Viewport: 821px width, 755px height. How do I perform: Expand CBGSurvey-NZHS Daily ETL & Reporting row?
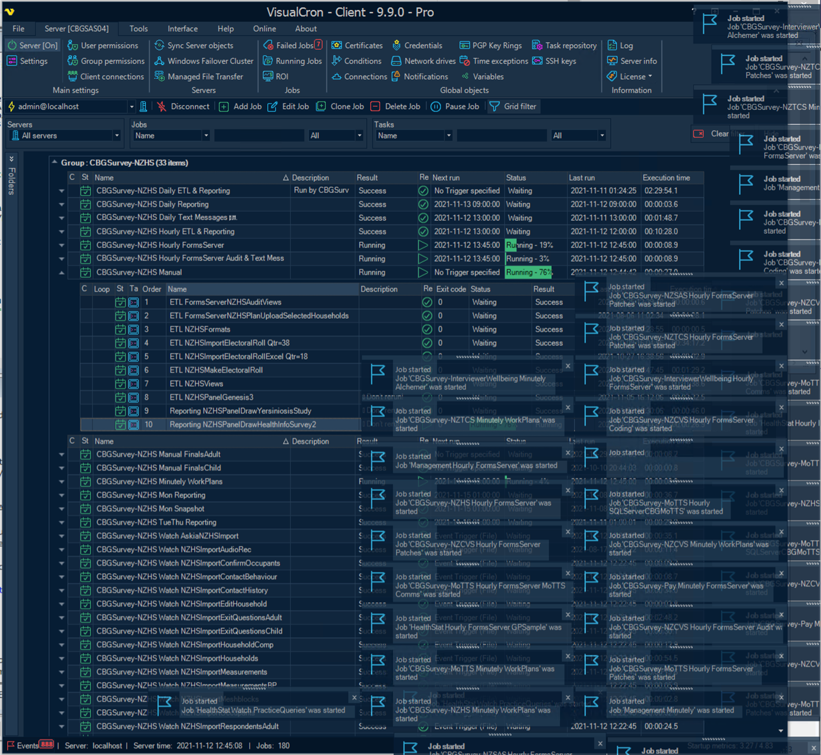click(x=62, y=191)
